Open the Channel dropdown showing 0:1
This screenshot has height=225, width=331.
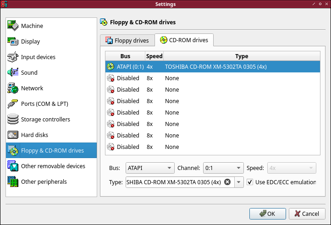click(x=223, y=168)
